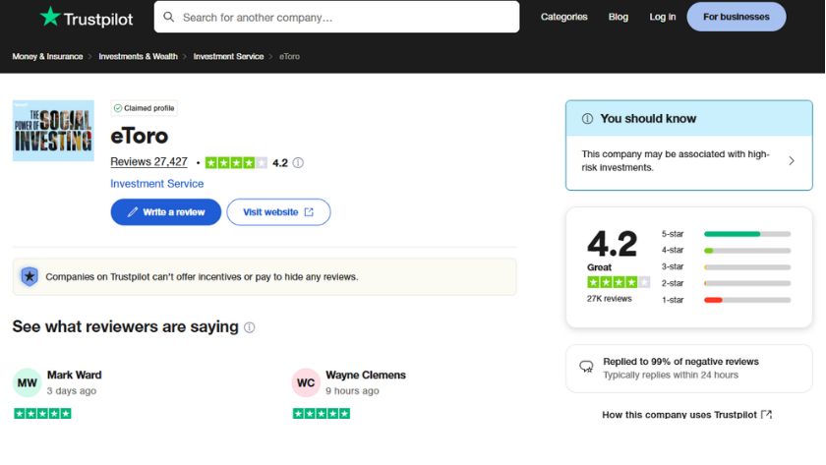Screen dimensions: 826x465
Task: Click the eToro header star rating
Action: click(236, 163)
